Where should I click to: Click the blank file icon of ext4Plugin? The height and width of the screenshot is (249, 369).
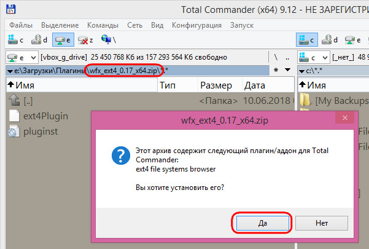[x=14, y=116]
